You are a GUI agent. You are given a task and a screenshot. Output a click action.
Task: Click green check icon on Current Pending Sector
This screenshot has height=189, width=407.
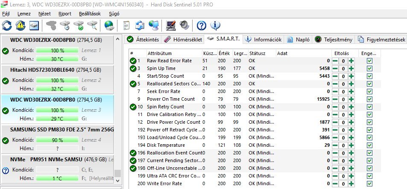[133, 160]
